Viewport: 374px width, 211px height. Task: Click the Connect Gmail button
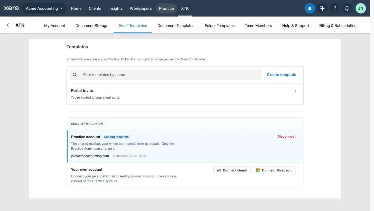tap(232, 170)
